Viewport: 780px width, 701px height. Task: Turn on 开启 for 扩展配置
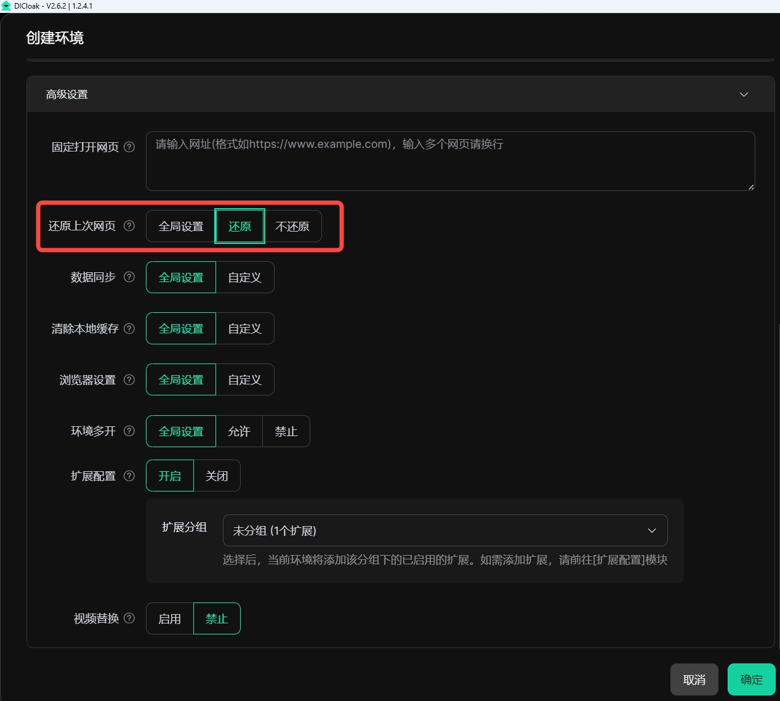click(170, 476)
